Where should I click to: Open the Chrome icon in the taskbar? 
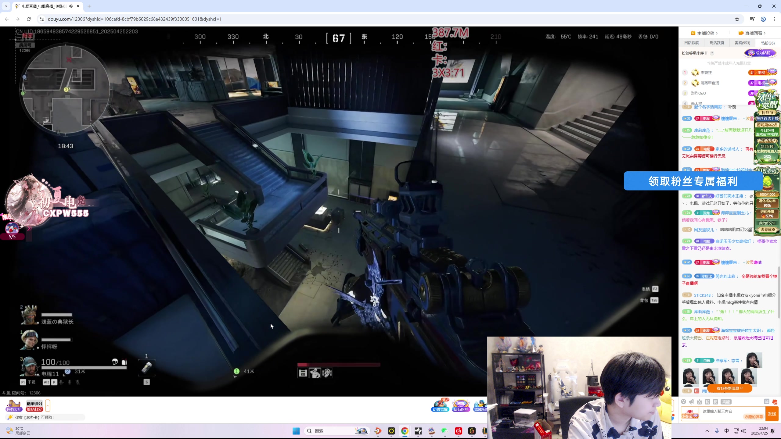pos(405,431)
